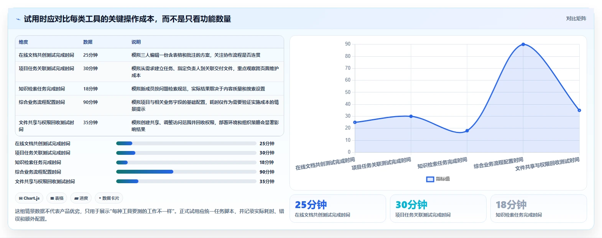Click the y-axis value 90
602x238 pixels.
(x=348, y=44)
